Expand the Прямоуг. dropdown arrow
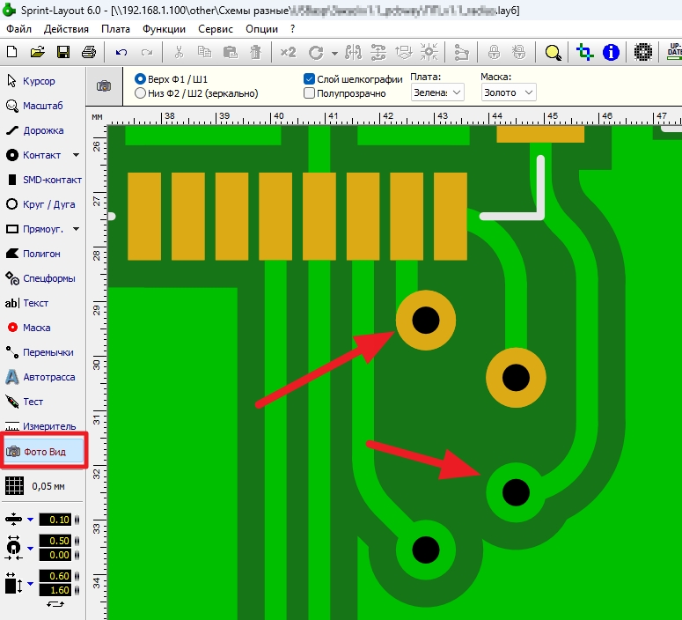 tap(76, 229)
